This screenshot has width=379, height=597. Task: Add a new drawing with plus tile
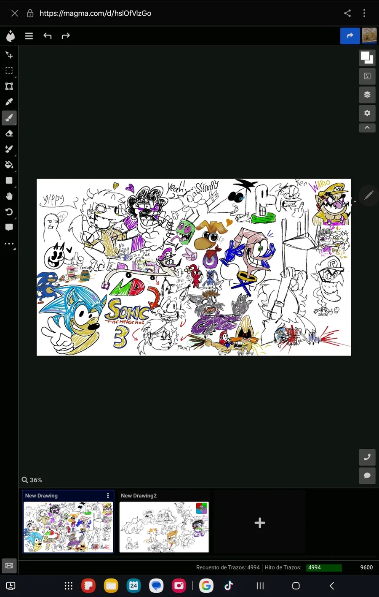(260, 523)
